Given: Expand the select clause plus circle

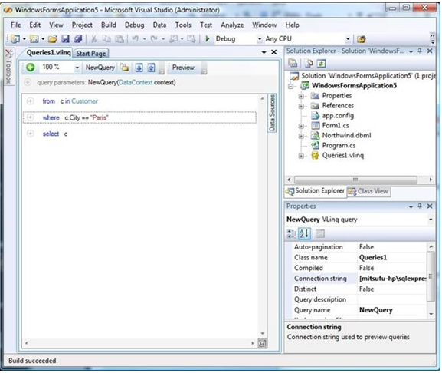Looking at the screenshot, I should pyautogui.click(x=30, y=134).
